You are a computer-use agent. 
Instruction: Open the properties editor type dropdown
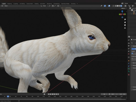click(129, 37)
